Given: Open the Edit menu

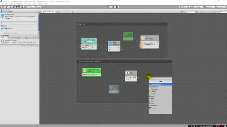Looking at the screenshot, I should point(6,4).
